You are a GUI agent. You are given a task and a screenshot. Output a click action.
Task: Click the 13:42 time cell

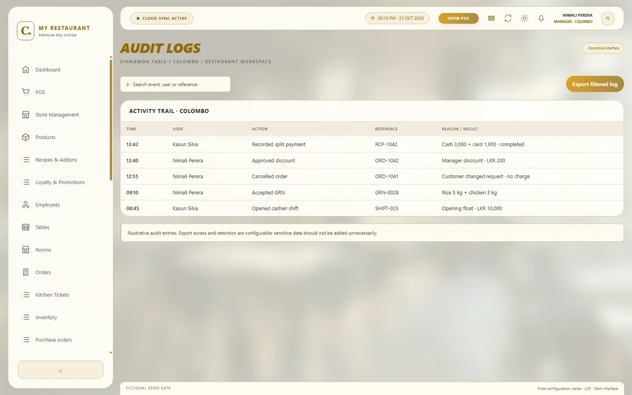(132, 144)
